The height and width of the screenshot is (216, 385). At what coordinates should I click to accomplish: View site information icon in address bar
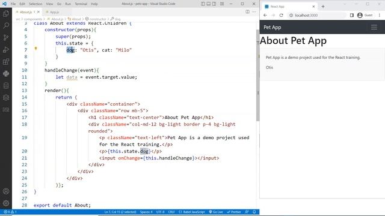pyautogui.click(x=291, y=15)
